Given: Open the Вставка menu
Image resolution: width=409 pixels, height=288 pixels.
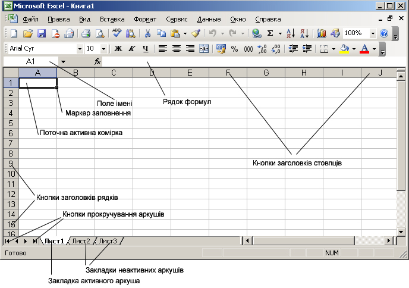Looking at the screenshot, I should point(112,19).
